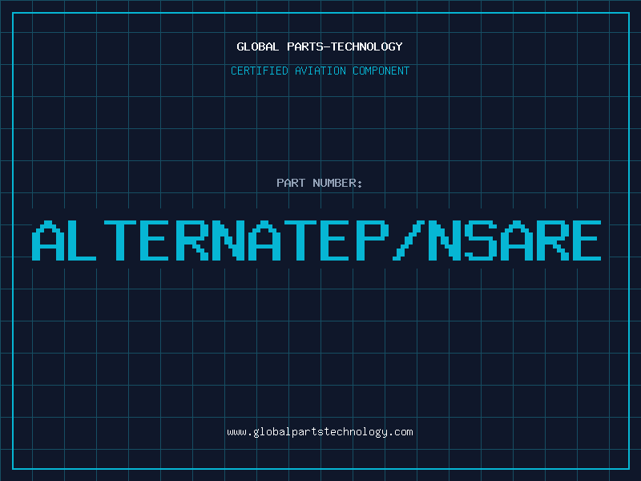Click the PART NUMBER: label
The width and height of the screenshot is (641, 481).
(x=319, y=183)
